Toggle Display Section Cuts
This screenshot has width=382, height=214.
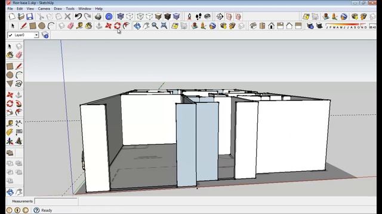tap(238, 17)
